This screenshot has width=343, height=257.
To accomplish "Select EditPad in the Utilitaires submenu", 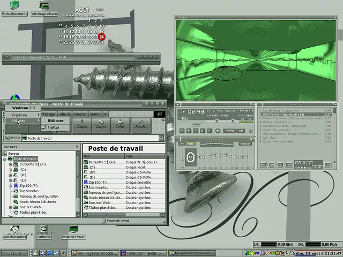I will click(54, 128).
